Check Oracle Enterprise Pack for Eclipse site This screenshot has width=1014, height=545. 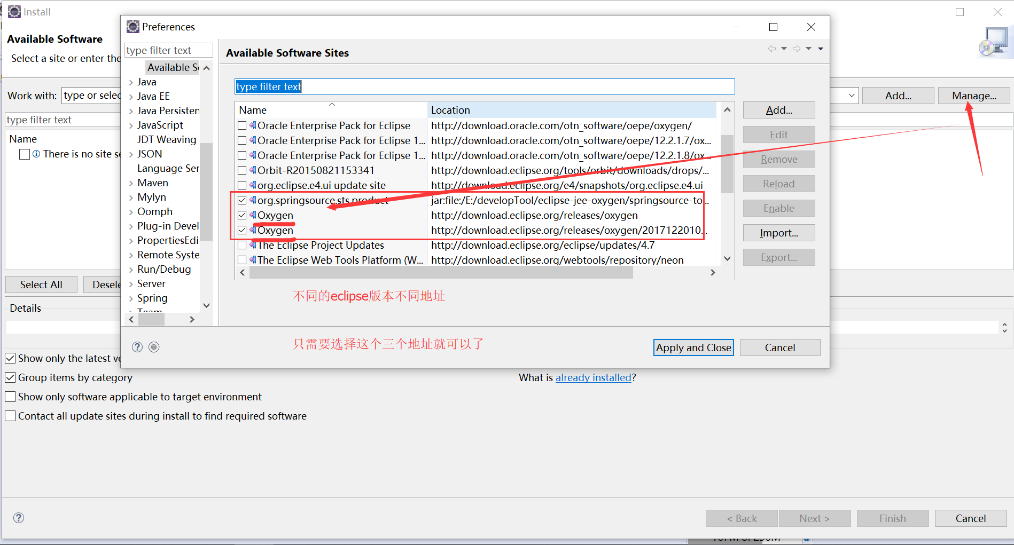[x=242, y=125]
